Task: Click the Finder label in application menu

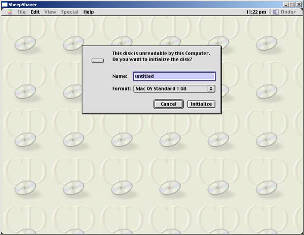Action: click(x=288, y=12)
